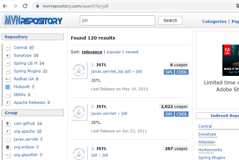Click the Redhat GA repository icon

(8, 79)
